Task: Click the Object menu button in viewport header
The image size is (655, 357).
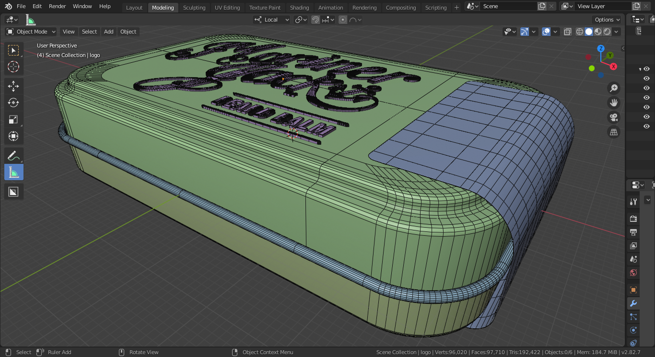Action: tap(128, 32)
